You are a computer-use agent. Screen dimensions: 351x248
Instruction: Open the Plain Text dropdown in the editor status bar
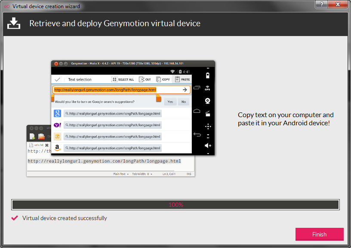click(121, 174)
